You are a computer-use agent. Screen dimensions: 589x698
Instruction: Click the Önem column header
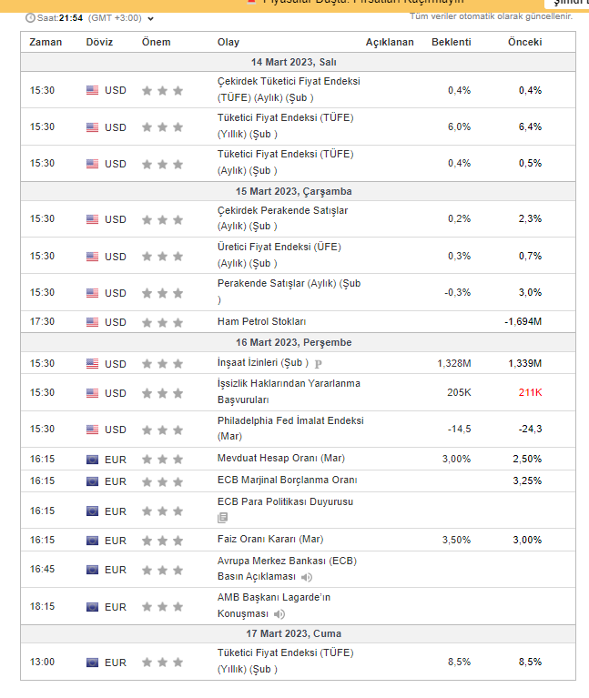(x=156, y=42)
